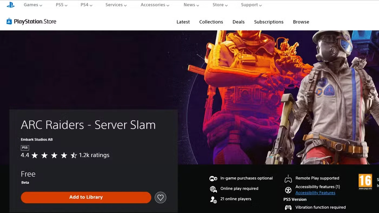The width and height of the screenshot is (379, 213).
Task: Click the Free price label
Action: 28,174
